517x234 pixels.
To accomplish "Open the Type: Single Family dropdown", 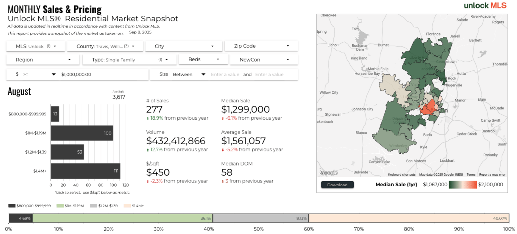I will click(x=129, y=60).
